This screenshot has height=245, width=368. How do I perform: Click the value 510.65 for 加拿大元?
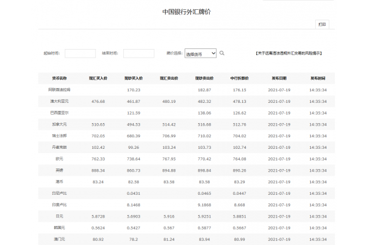(98, 124)
